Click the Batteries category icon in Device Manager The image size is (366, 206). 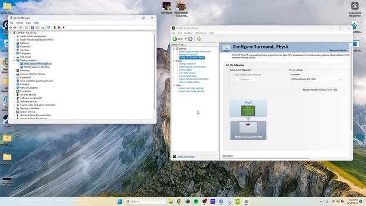coord(18,43)
